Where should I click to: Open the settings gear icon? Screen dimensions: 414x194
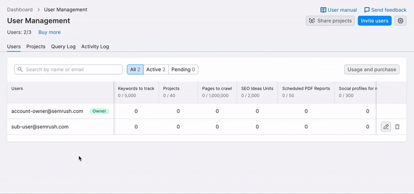pyautogui.click(x=400, y=21)
